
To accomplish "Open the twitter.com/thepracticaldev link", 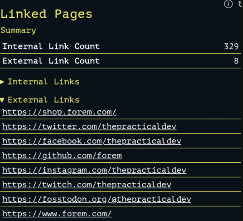I will point(89,126).
